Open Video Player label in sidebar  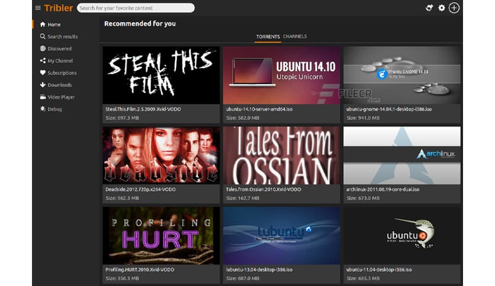coord(61,97)
